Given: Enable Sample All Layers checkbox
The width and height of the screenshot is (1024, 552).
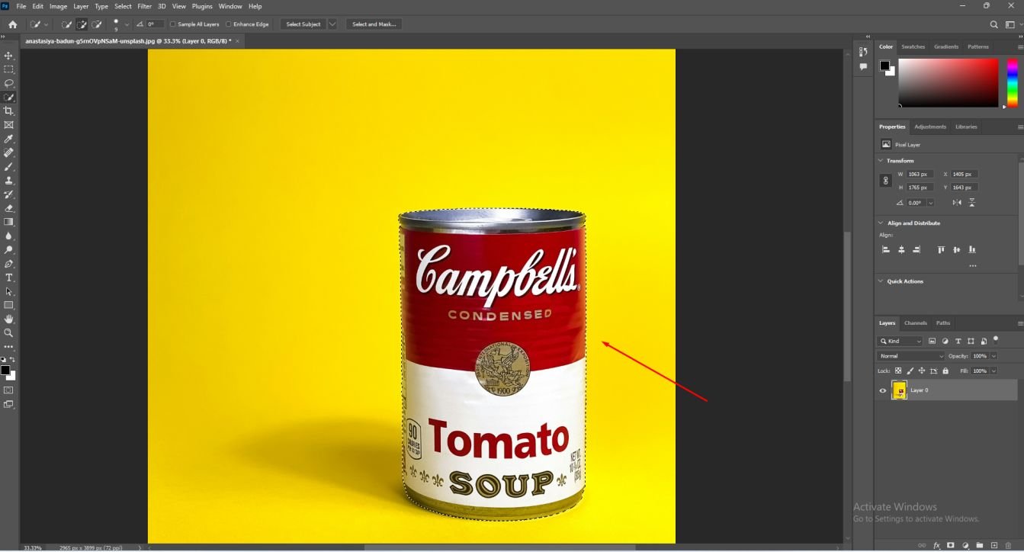Looking at the screenshot, I should pyautogui.click(x=173, y=24).
